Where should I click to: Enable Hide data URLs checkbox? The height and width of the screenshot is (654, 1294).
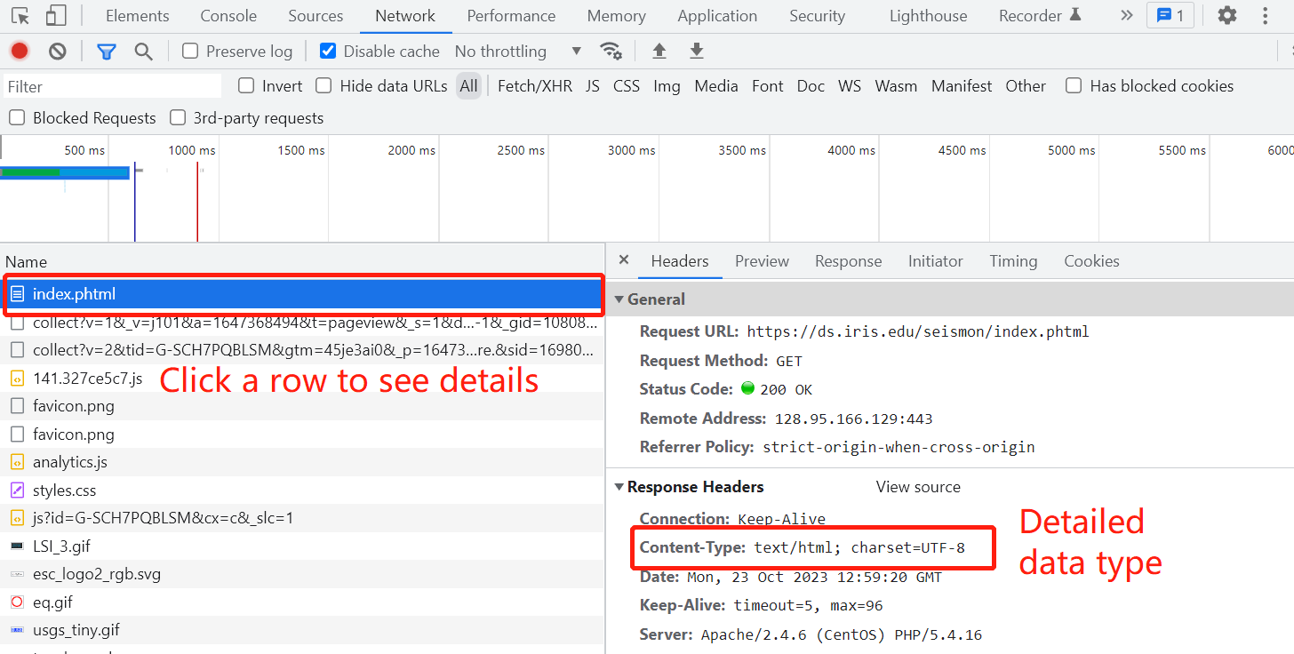pyautogui.click(x=324, y=85)
